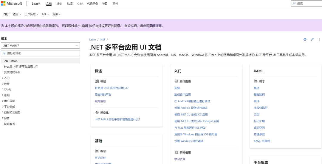The height and width of the screenshot is (164, 322).
Task: Open the 培训 menu item
Action: tap(59, 4)
